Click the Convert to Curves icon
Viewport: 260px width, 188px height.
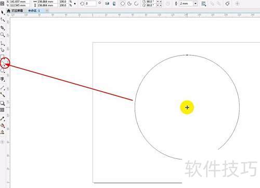pyautogui.click(x=228, y=4)
